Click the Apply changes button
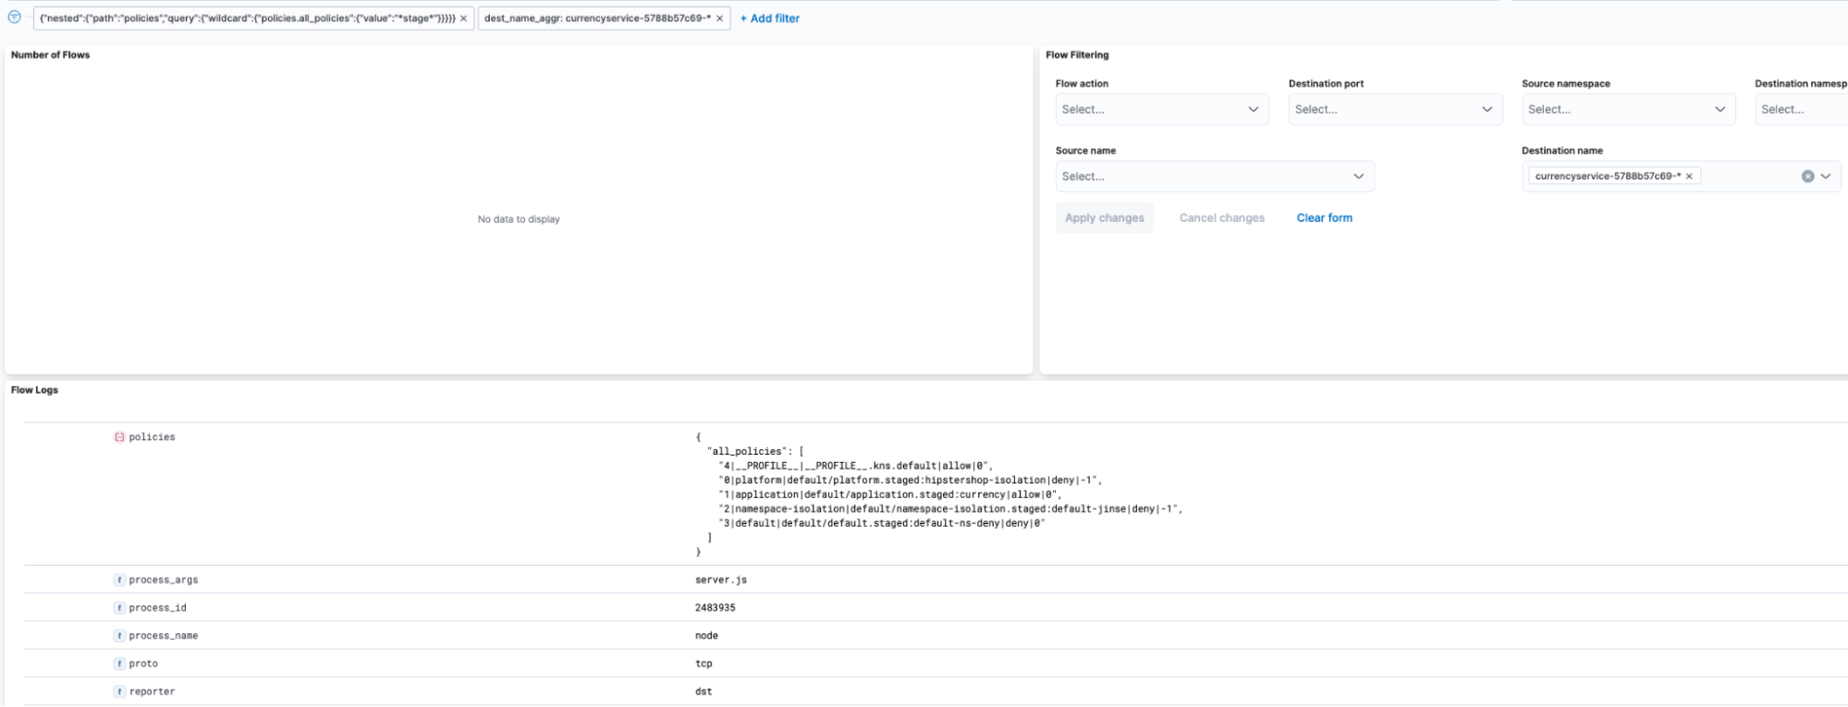1848x707 pixels. pyautogui.click(x=1105, y=218)
